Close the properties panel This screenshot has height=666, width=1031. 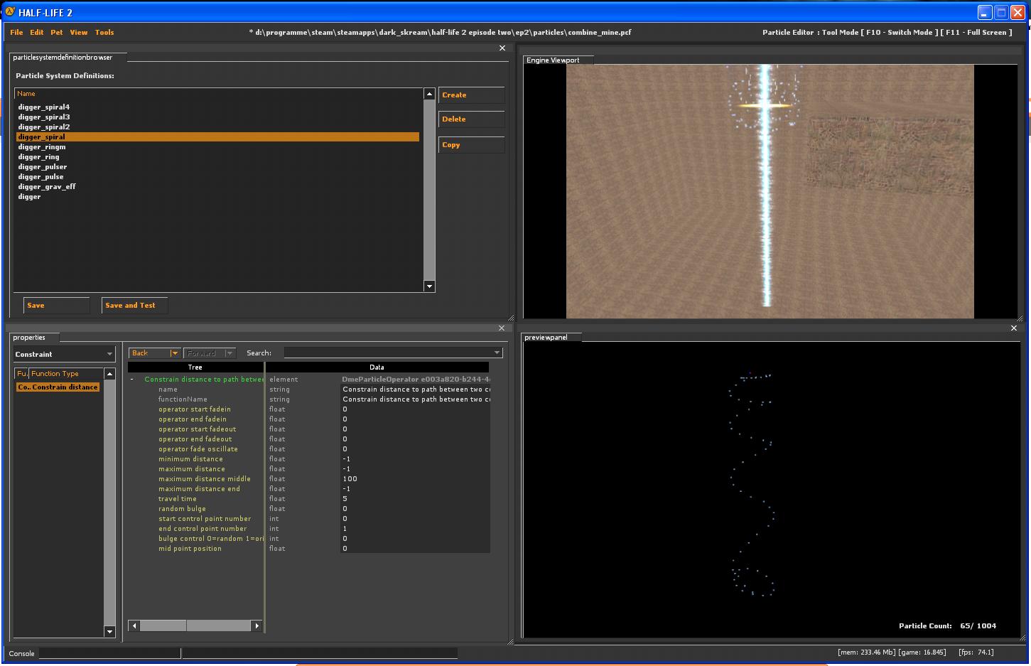click(x=502, y=328)
